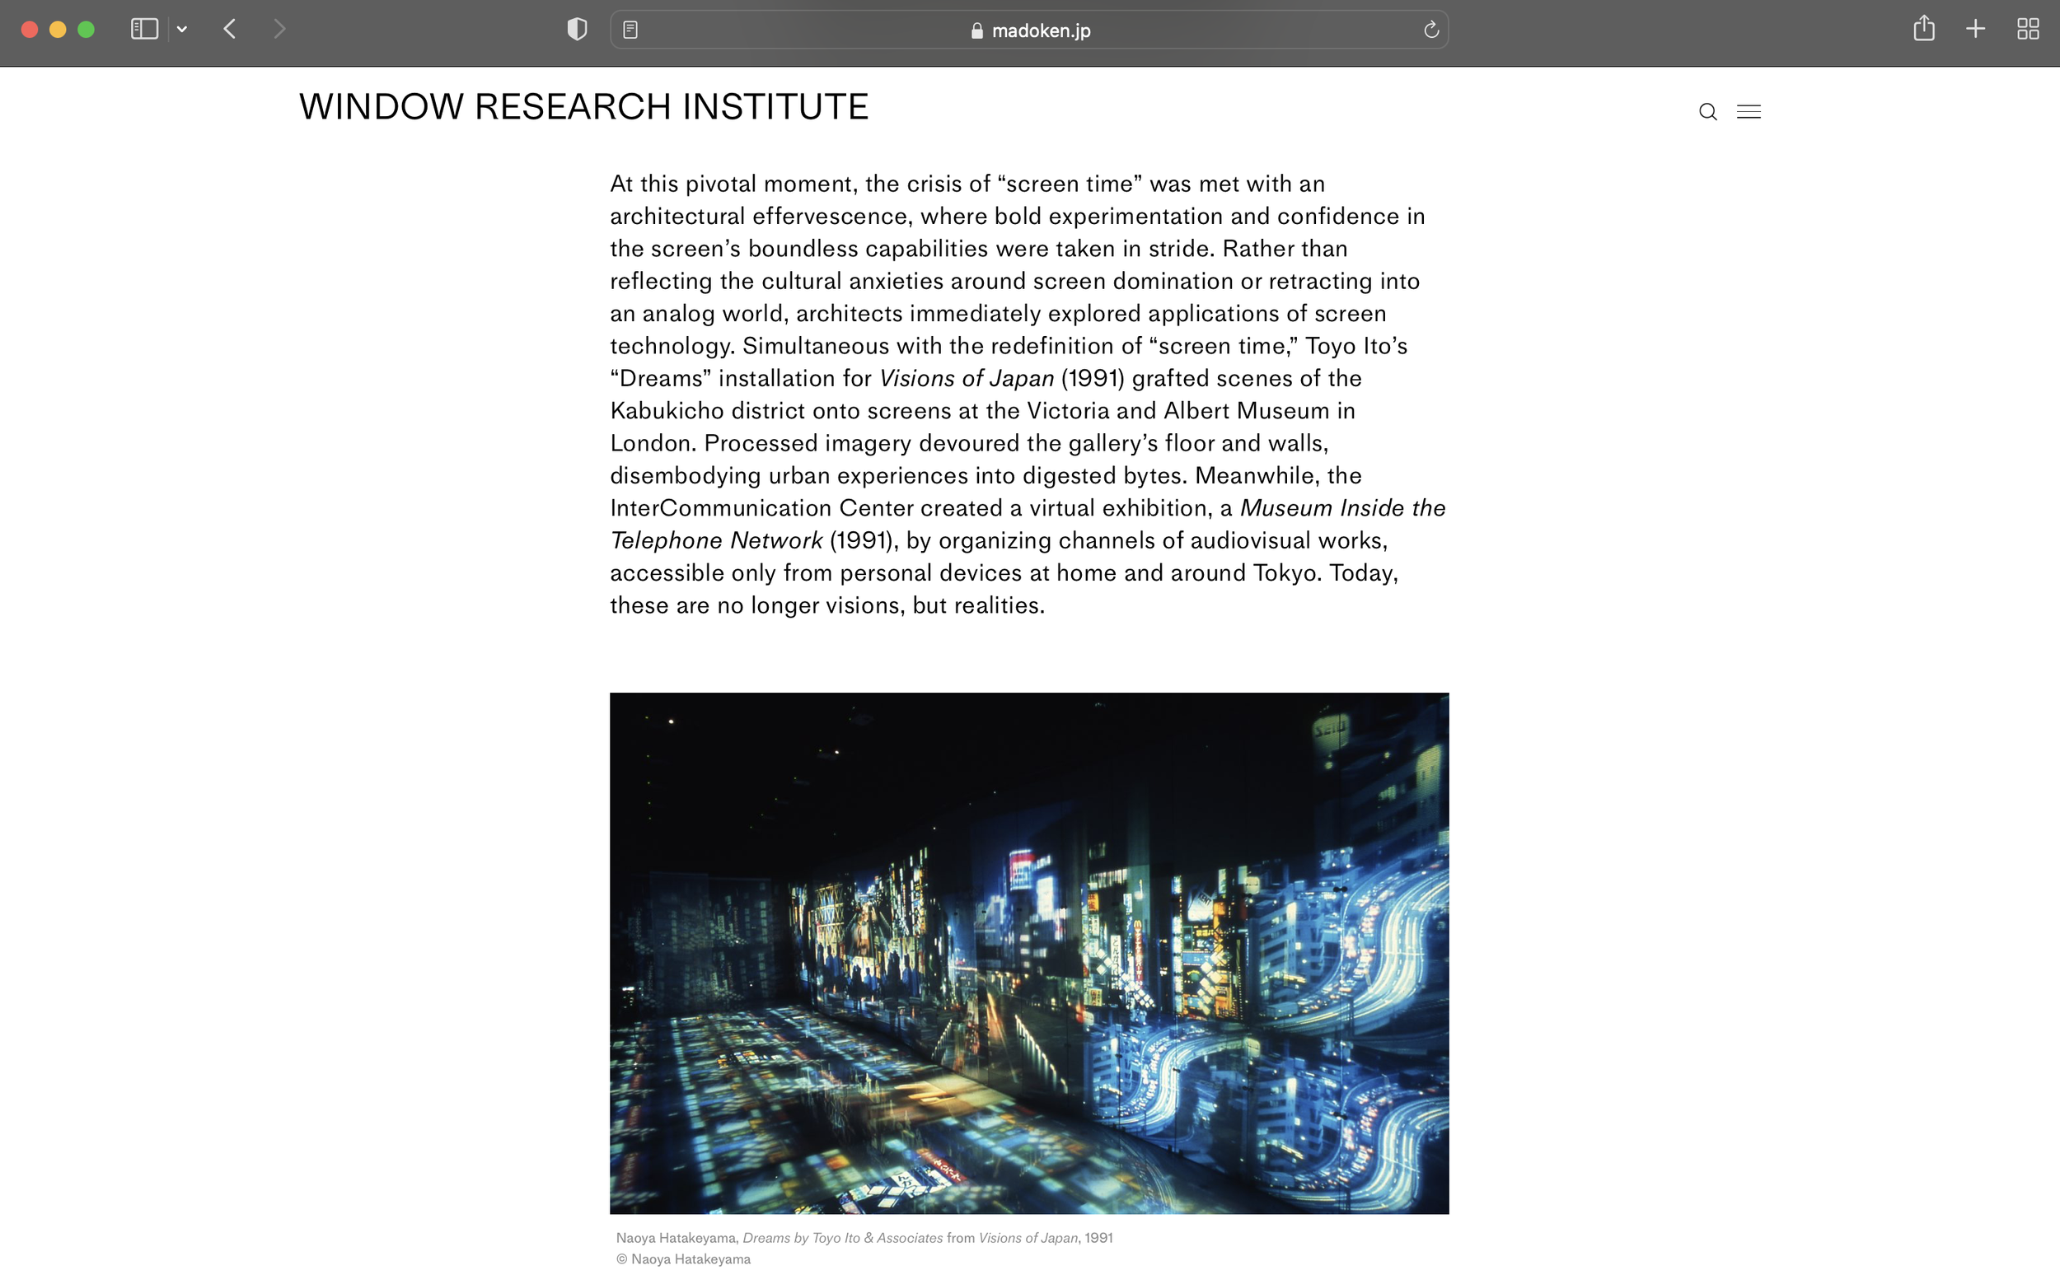Show the tab overview grid
The image size is (2060, 1284).
tap(2028, 30)
